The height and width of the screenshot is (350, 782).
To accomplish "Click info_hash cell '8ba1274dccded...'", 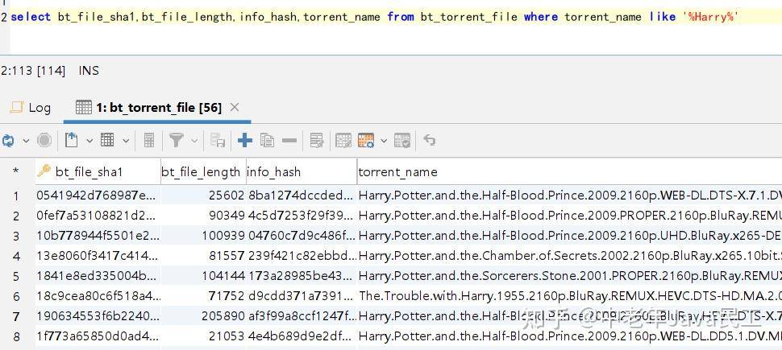I will coord(302,196).
